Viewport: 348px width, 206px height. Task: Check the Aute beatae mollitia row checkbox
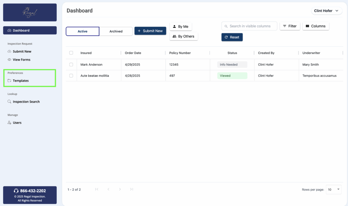click(x=71, y=76)
